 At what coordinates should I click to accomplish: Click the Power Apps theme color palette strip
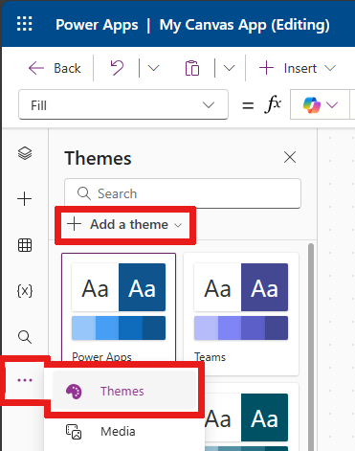(x=119, y=327)
